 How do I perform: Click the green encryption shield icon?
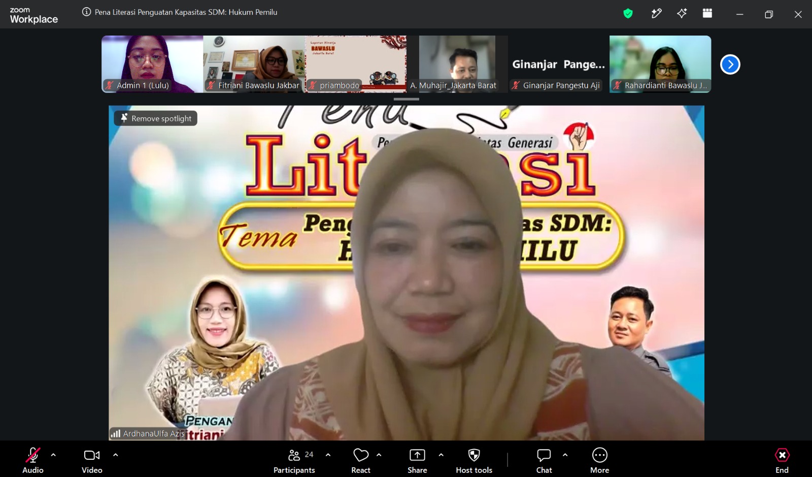(628, 14)
